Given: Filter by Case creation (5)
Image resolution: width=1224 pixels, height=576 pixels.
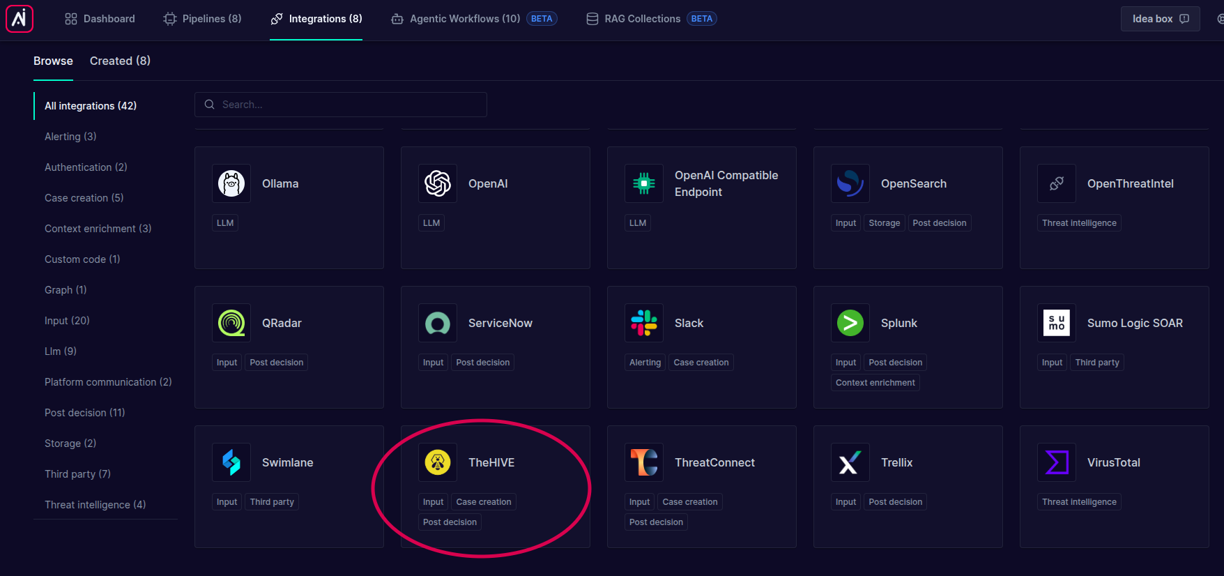Looking at the screenshot, I should coord(84,198).
